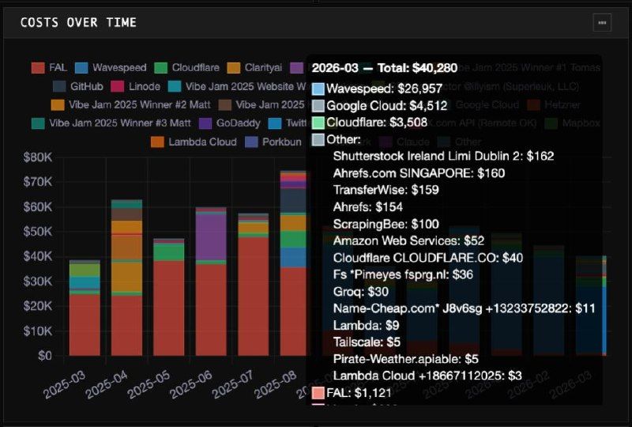
Task: Click the red FAL segment of the 2025-03 bar
Action: (x=85, y=325)
